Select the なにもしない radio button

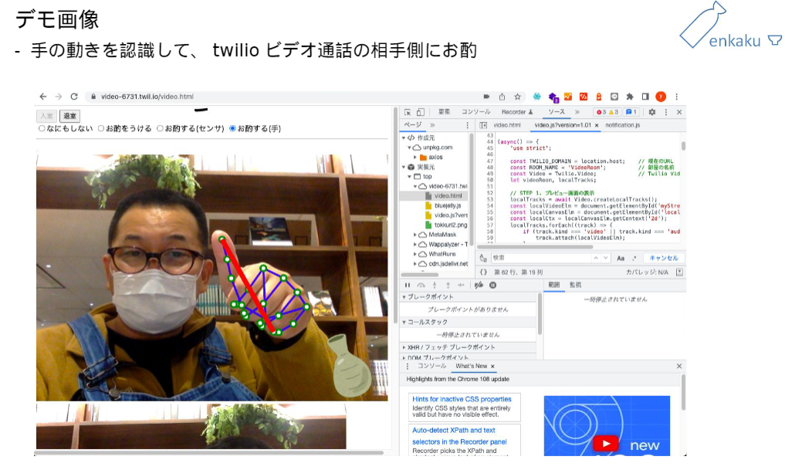pos(42,129)
